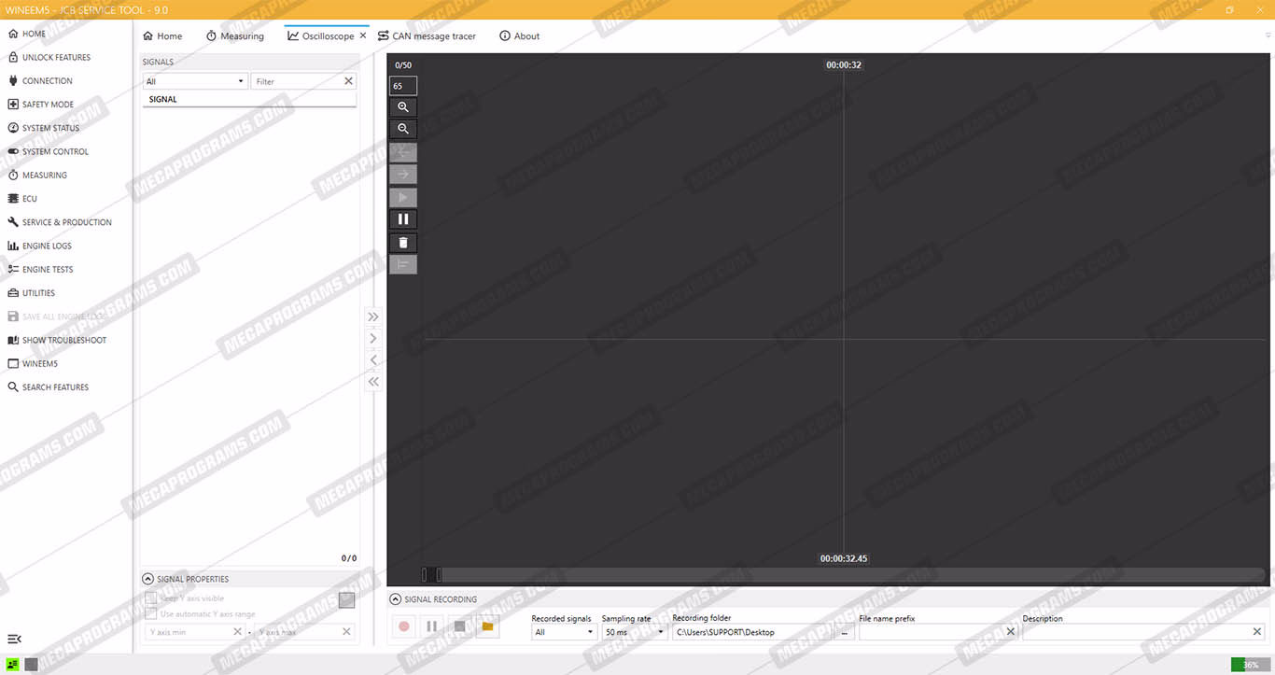Pause the signal recording

[x=431, y=626]
